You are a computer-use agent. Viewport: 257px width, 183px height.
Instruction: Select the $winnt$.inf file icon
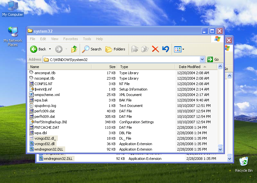click(31, 89)
